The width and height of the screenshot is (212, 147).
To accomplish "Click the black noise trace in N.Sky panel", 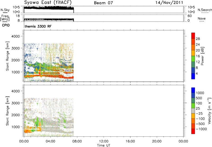I will click(49, 8).
